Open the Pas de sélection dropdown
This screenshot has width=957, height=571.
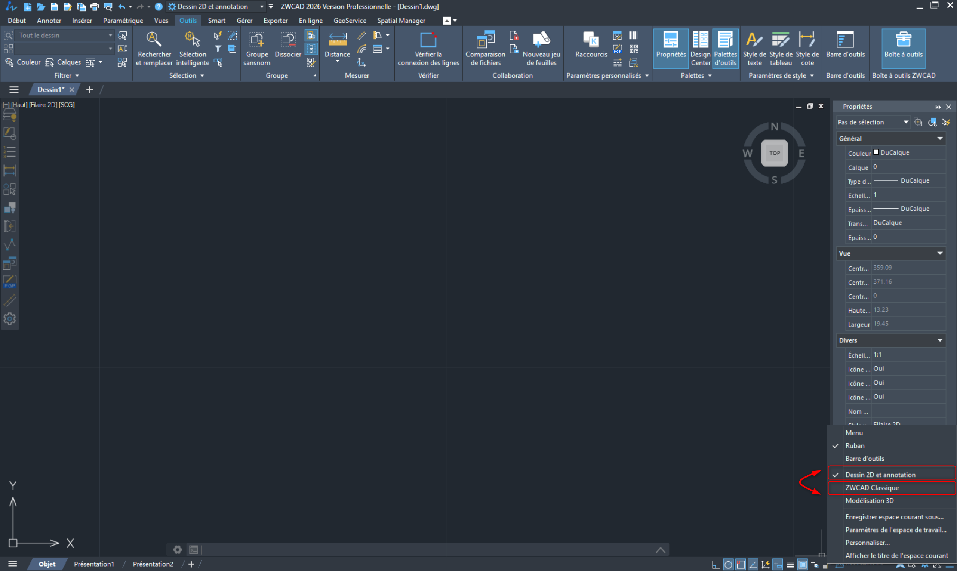pos(906,122)
